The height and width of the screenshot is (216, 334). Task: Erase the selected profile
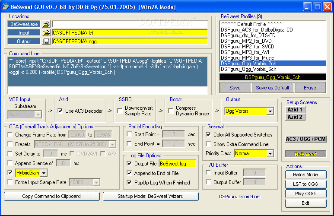[x=310, y=88]
